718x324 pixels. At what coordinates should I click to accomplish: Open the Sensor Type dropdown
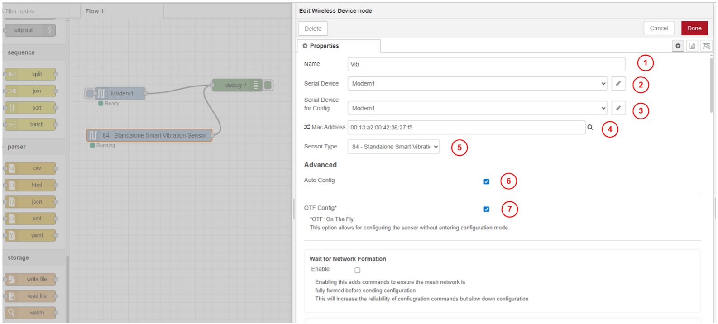(393, 147)
